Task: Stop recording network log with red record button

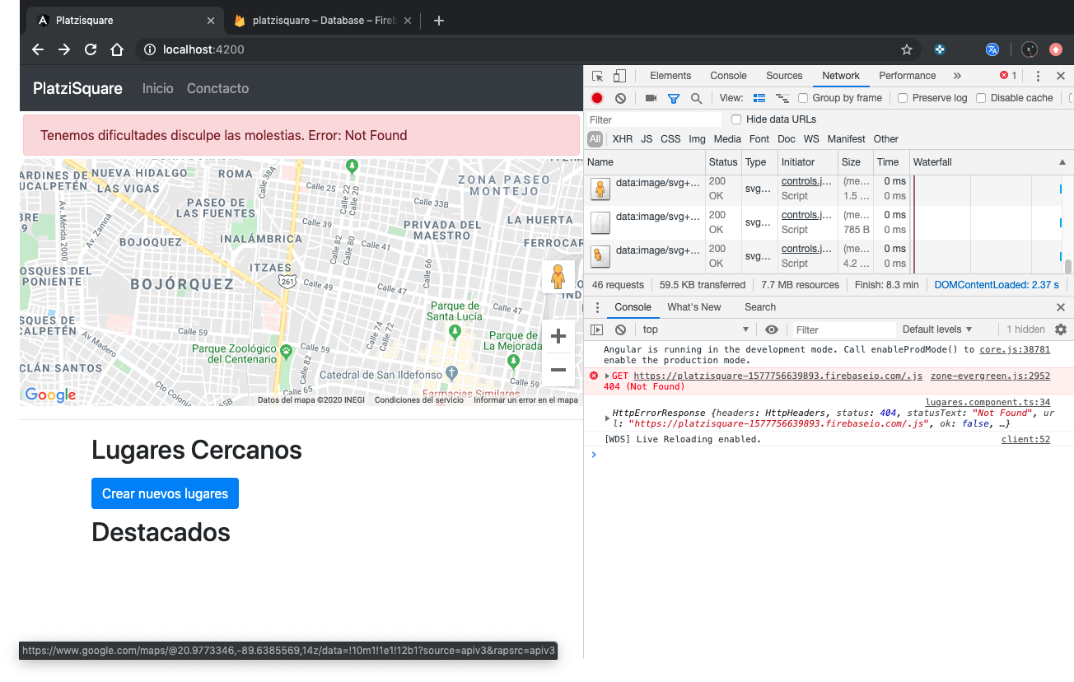Action: [597, 98]
